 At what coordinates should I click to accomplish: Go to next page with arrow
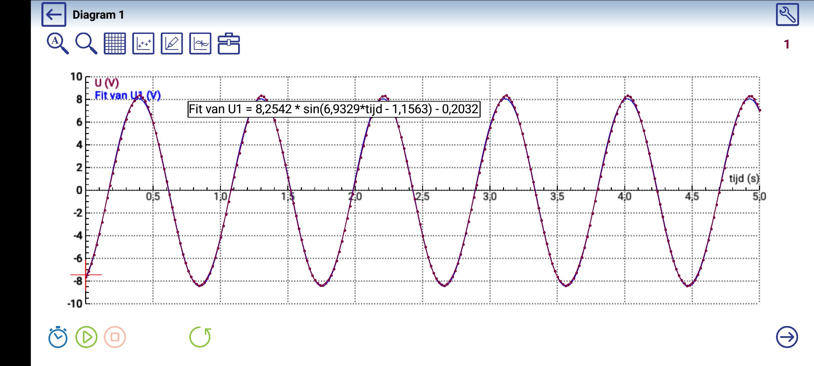pyautogui.click(x=787, y=337)
